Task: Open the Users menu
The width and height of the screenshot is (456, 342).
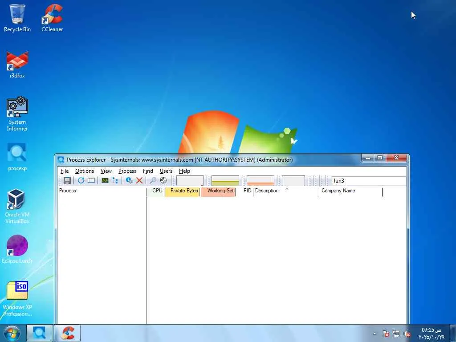Action: point(166,171)
